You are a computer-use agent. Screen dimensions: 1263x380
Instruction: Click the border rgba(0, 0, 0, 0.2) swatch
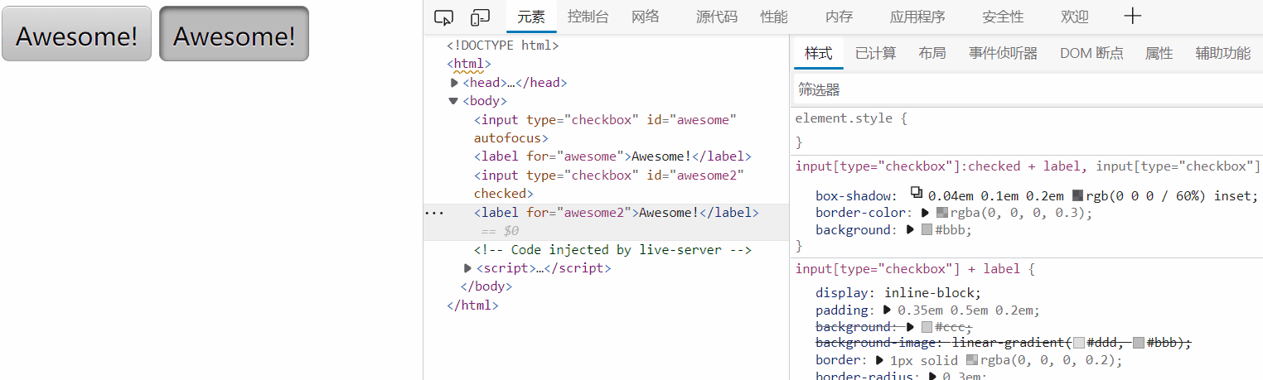972,360
